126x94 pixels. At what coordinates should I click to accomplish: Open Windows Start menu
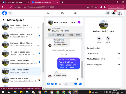point(3,92)
